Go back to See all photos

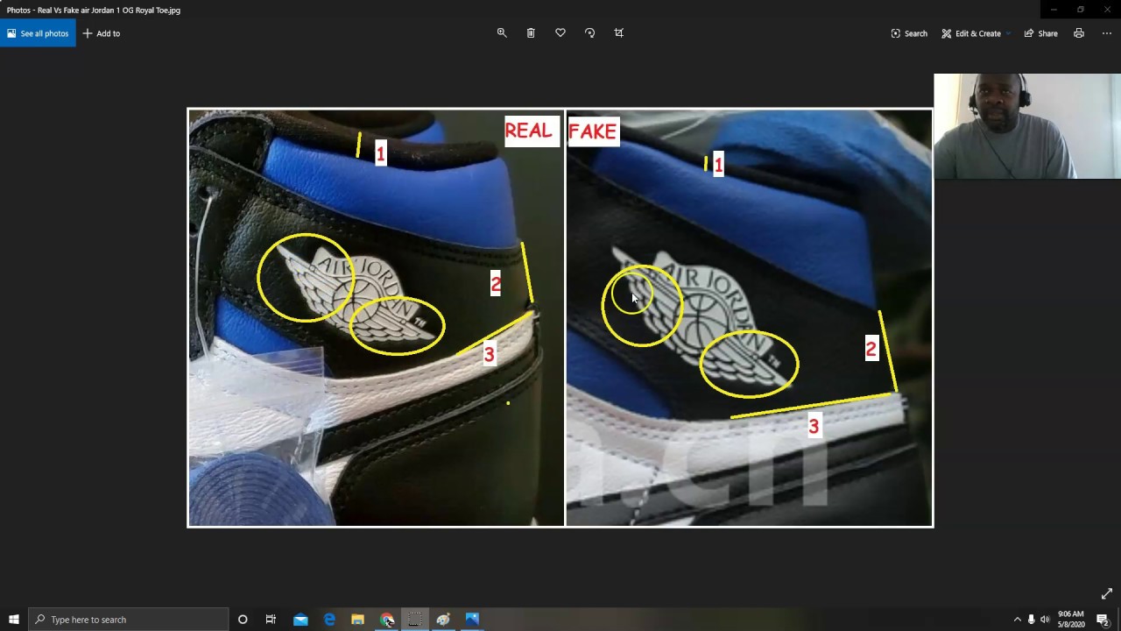38,33
